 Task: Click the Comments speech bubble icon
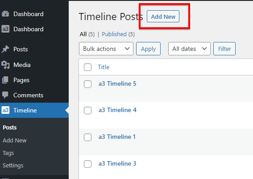5,95
